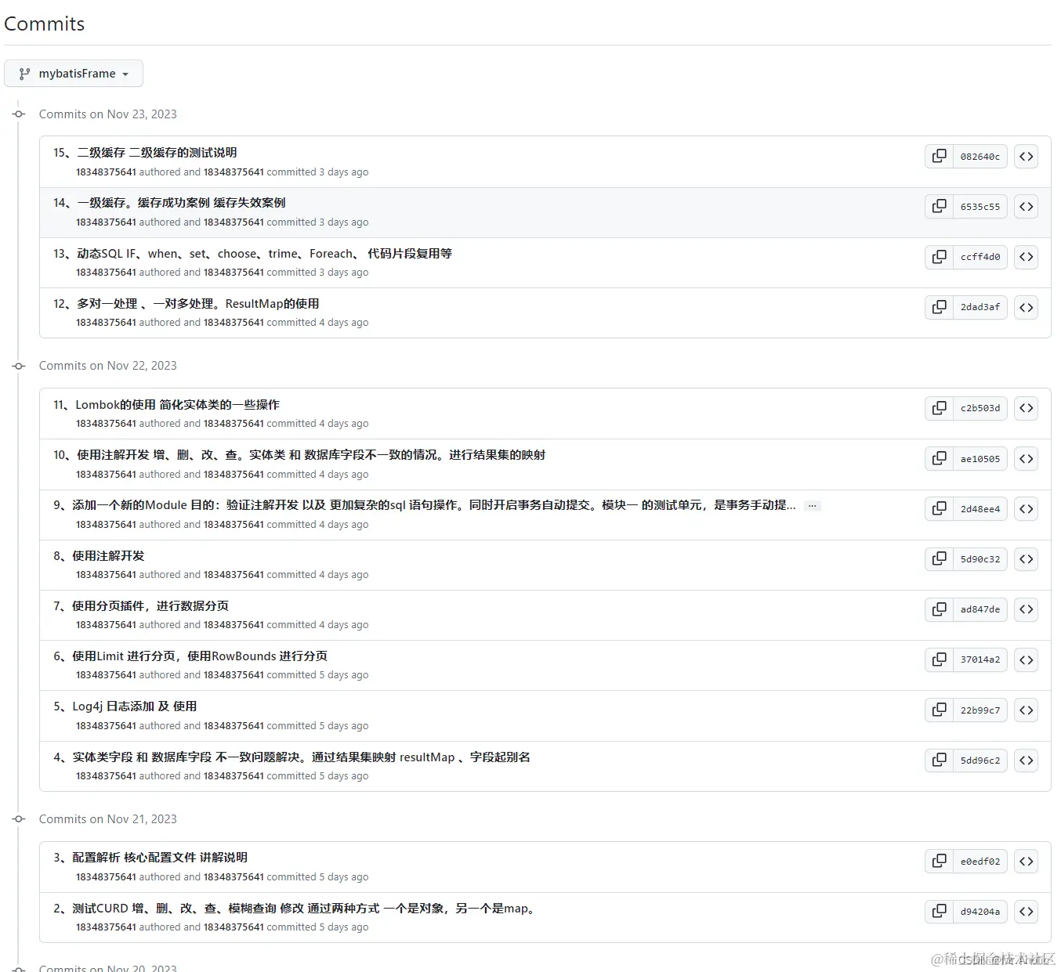1061x972 pixels.
Task: Open commit titled 8、使用注解开发
Action: pyautogui.click(x=99, y=556)
